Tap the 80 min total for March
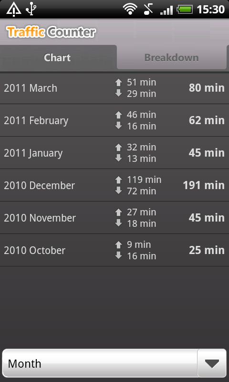The image size is (229, 382). point(207,88)
